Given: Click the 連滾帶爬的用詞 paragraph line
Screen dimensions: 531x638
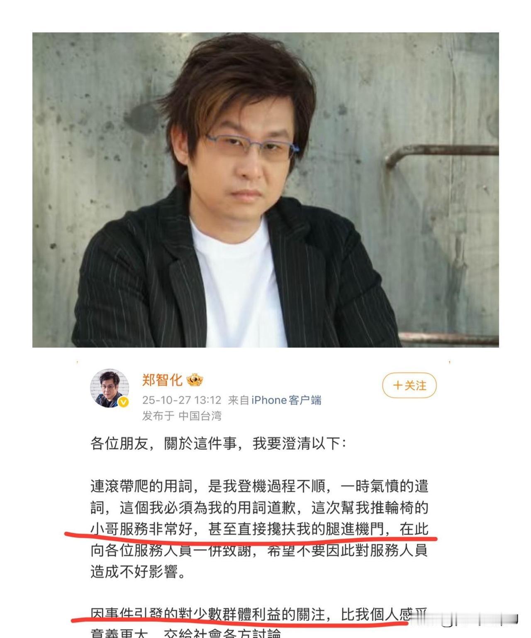Looking at the screenshot, I should [259, 486].
